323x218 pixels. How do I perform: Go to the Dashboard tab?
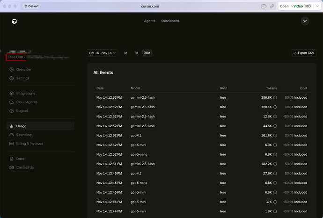tap(170, 21)
